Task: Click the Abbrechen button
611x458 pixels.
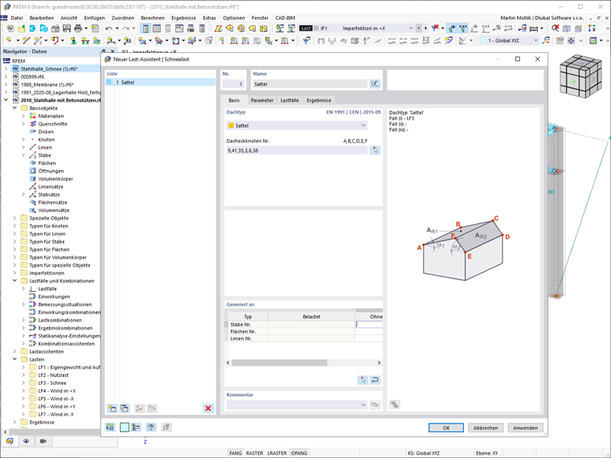Action: coord(486,427)
